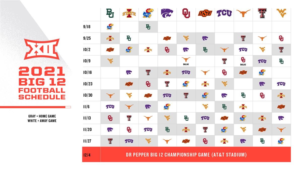
Task: Select the Texas Tech logo in the header row
Action: [262, 13]
